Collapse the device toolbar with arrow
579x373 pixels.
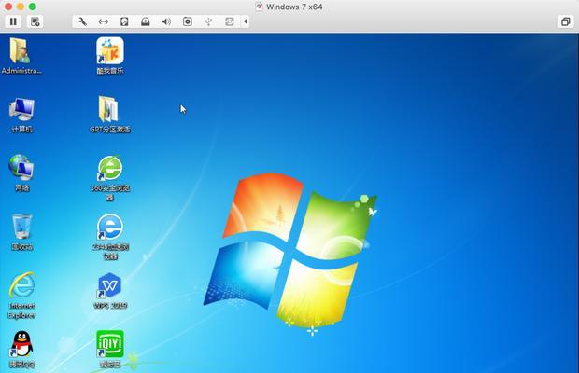pos(246,21)
